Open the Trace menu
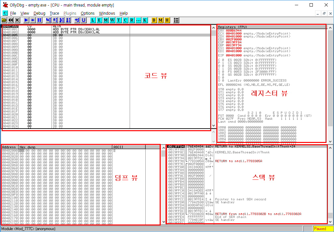 (54, 13)
